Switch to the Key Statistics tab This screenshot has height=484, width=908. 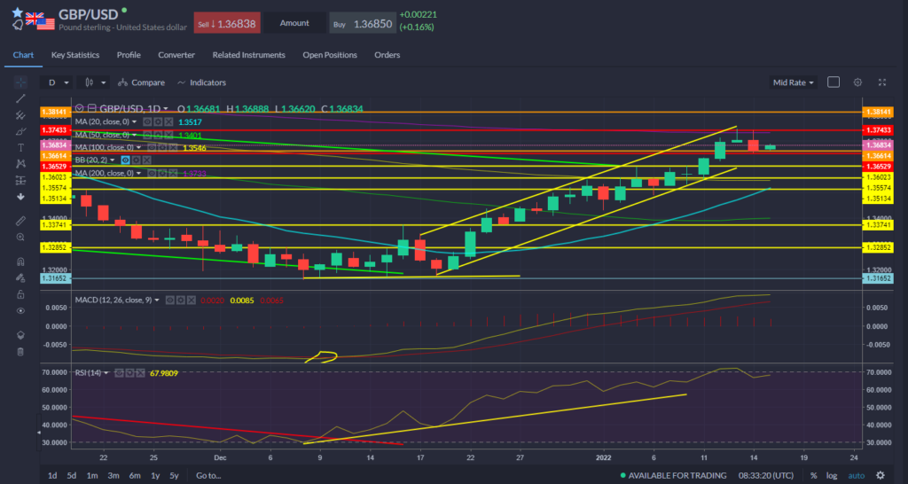pos(75,55)
